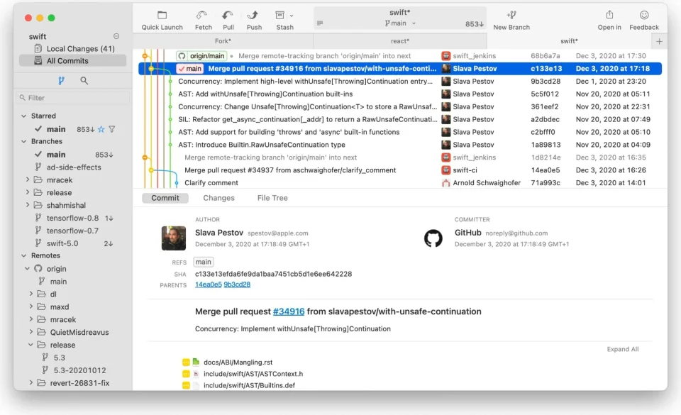Click Slava Pestov author avatar

click(174, 238)
